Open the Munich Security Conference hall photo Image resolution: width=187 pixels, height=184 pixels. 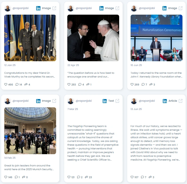(30, 131)
